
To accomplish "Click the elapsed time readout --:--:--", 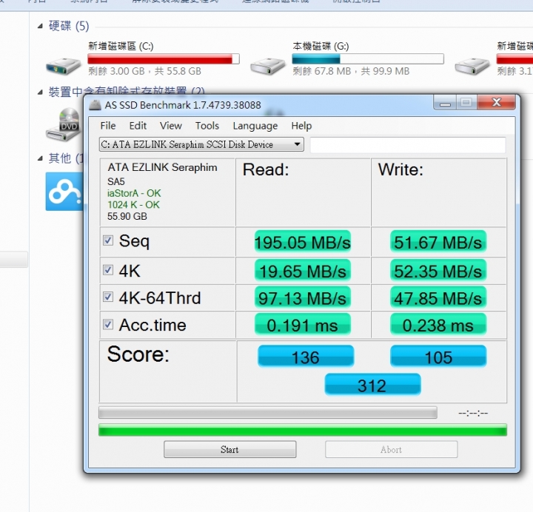I will pyautogui.click(x=473, y=413).
